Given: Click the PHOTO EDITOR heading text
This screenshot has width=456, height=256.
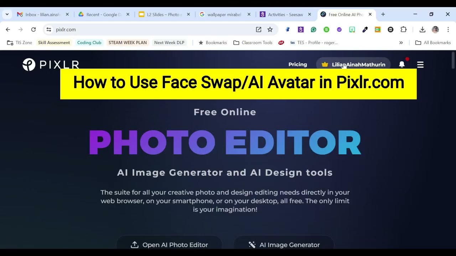Looking at the screenshot, I should 225,143.
